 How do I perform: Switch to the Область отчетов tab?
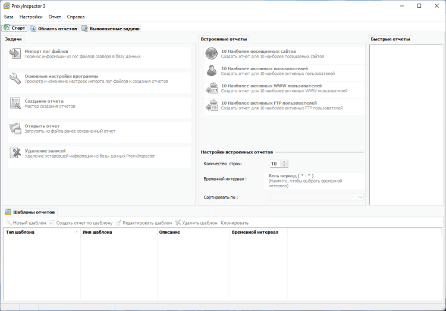(54, 29)
